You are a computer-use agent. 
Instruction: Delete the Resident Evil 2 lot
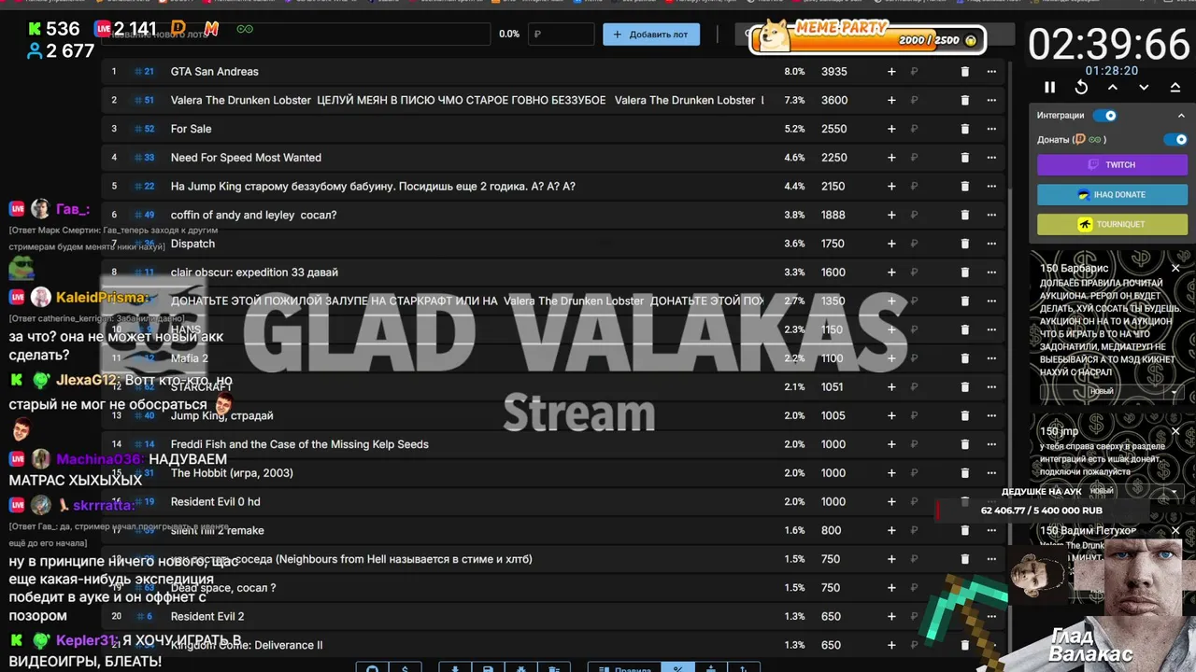[965, 616]
